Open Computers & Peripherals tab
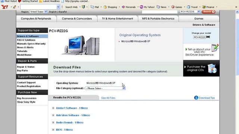 pyautogui.click(x=36, y=19)
